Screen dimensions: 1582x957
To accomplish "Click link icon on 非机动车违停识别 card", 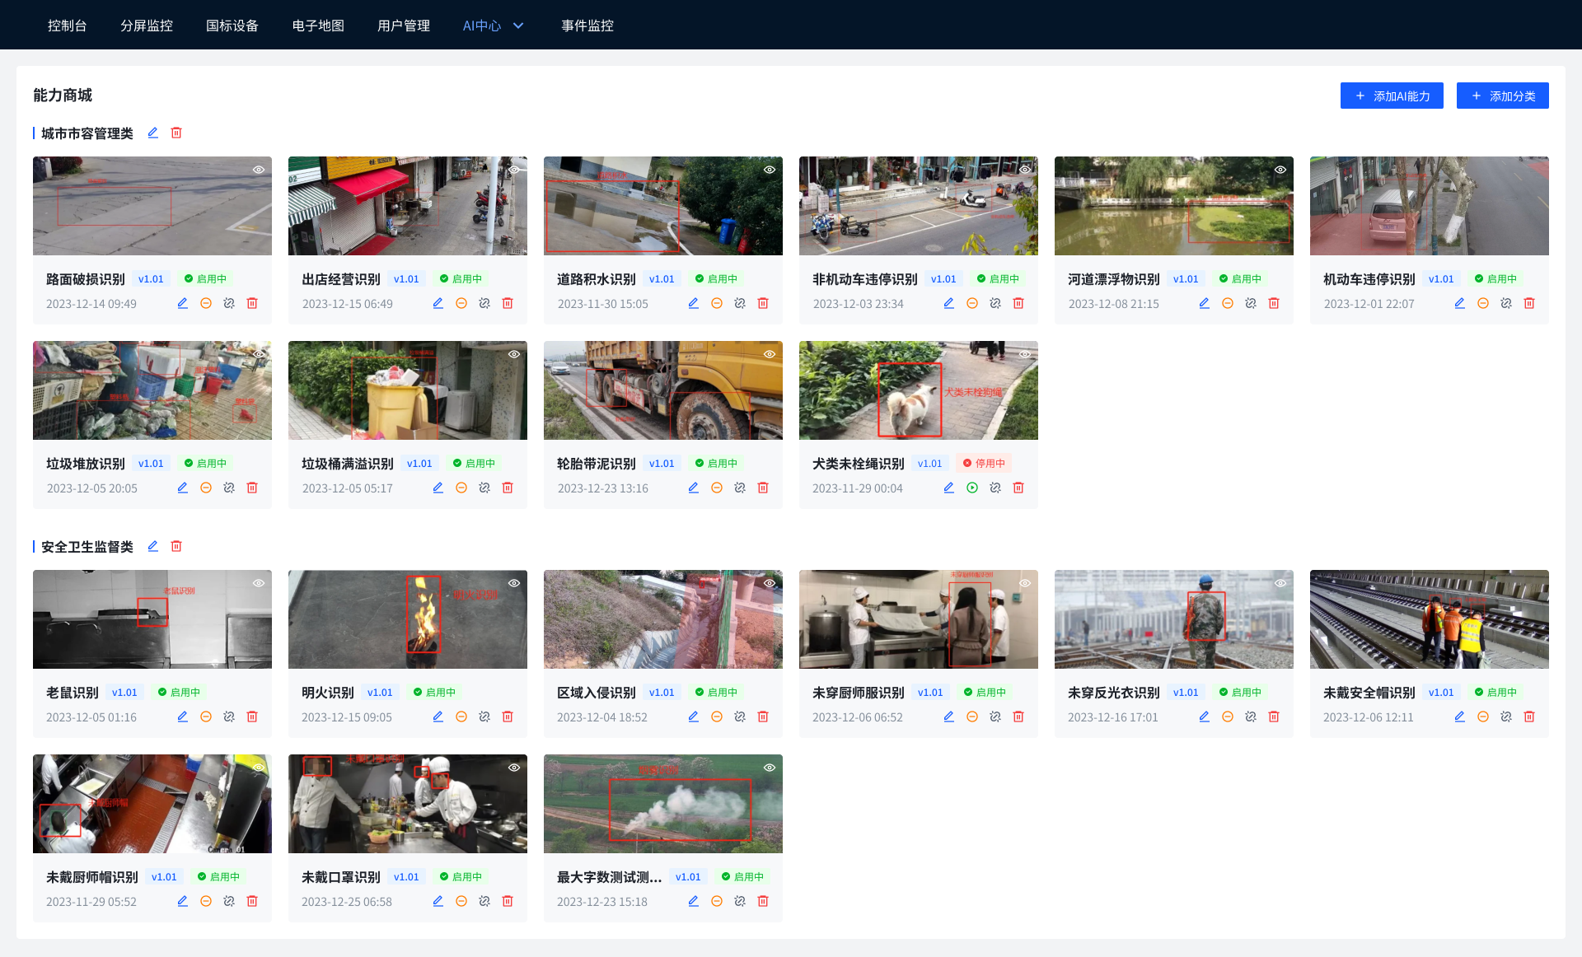I will pyautogui.click(x=995, y=303).
